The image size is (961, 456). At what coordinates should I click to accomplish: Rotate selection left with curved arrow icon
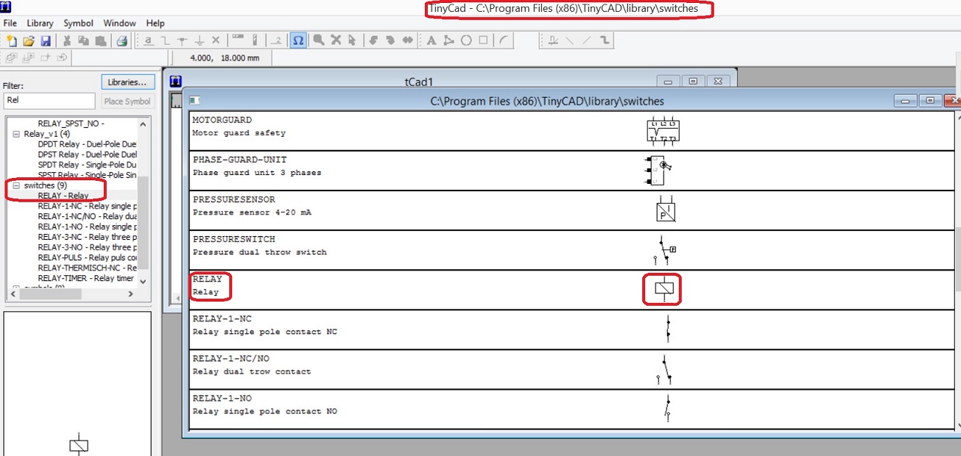(x=375, y=40)
